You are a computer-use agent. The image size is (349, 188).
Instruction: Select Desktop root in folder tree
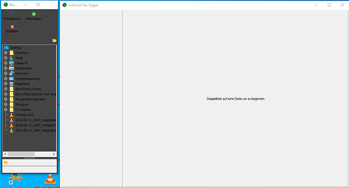pyautogui.click(x=16, y=48)
